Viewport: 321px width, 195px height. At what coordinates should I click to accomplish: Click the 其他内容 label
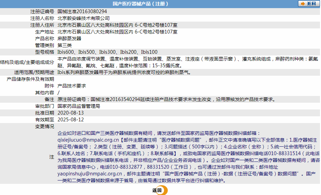point(45,93)
